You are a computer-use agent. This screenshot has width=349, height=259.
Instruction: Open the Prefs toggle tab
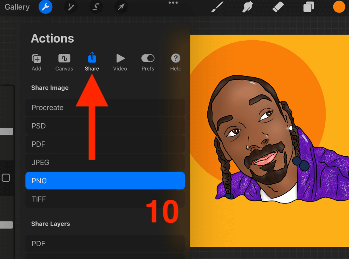148,62
